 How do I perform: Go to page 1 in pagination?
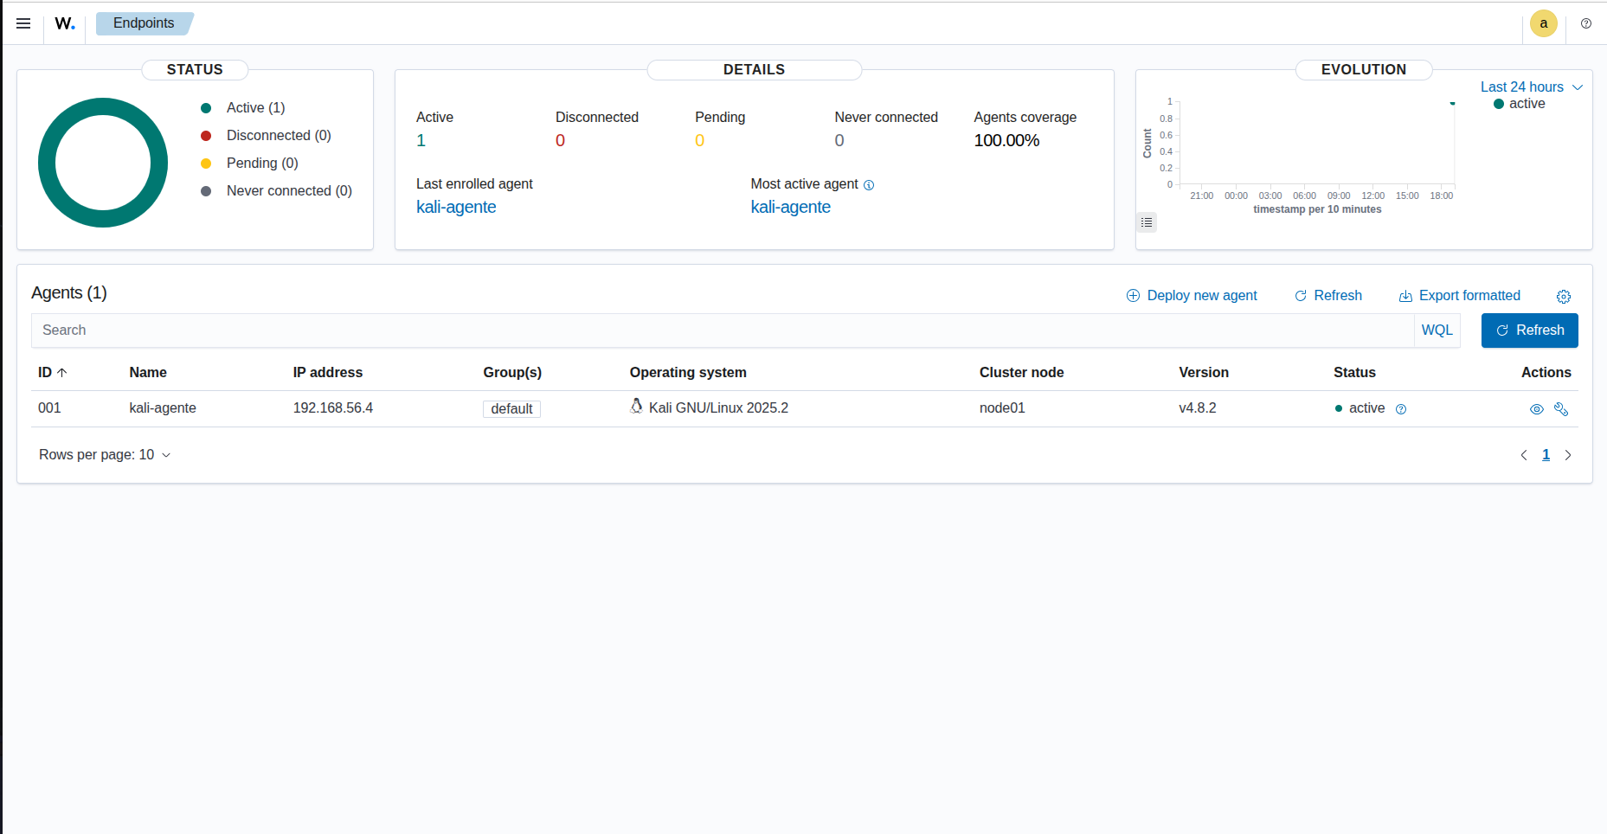click(1546, 455)
